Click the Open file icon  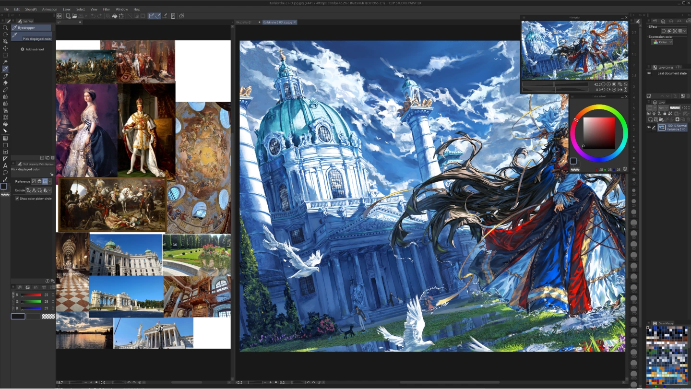click(74, 16)
